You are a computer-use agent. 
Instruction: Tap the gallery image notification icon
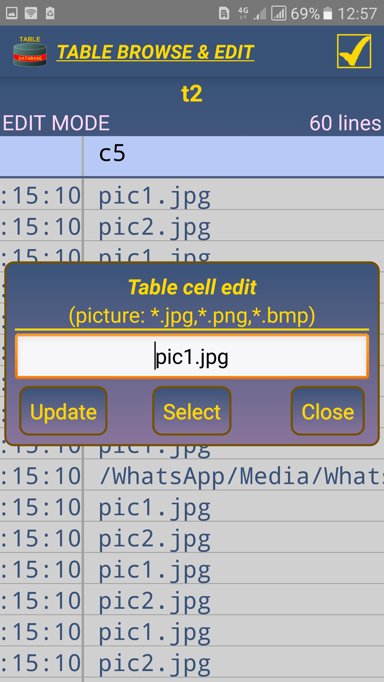(11, 13)
